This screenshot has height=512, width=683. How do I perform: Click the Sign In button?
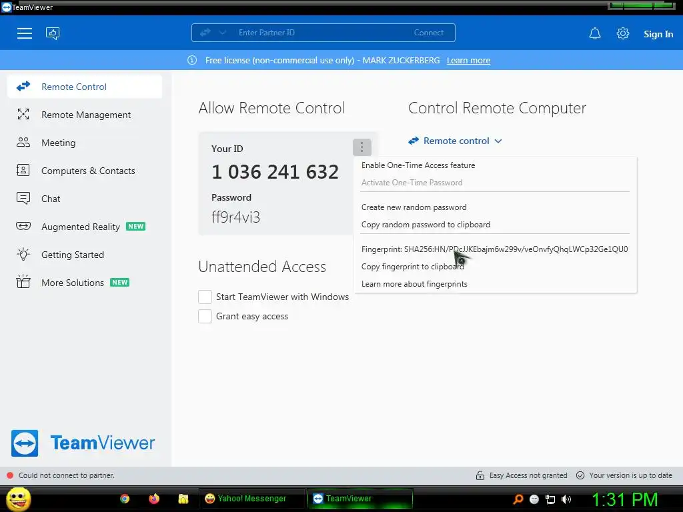pyautogui.click(x=658, y=34)
